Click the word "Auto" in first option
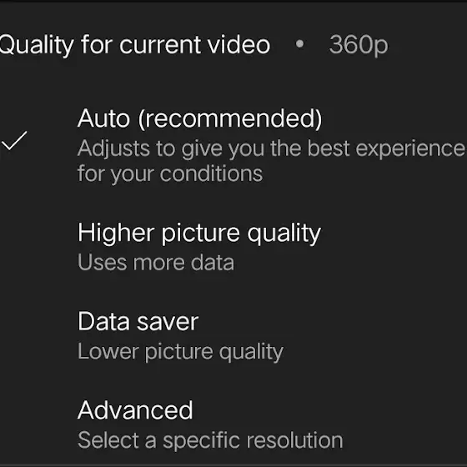467x467 pixels. (x=103, y=118)
